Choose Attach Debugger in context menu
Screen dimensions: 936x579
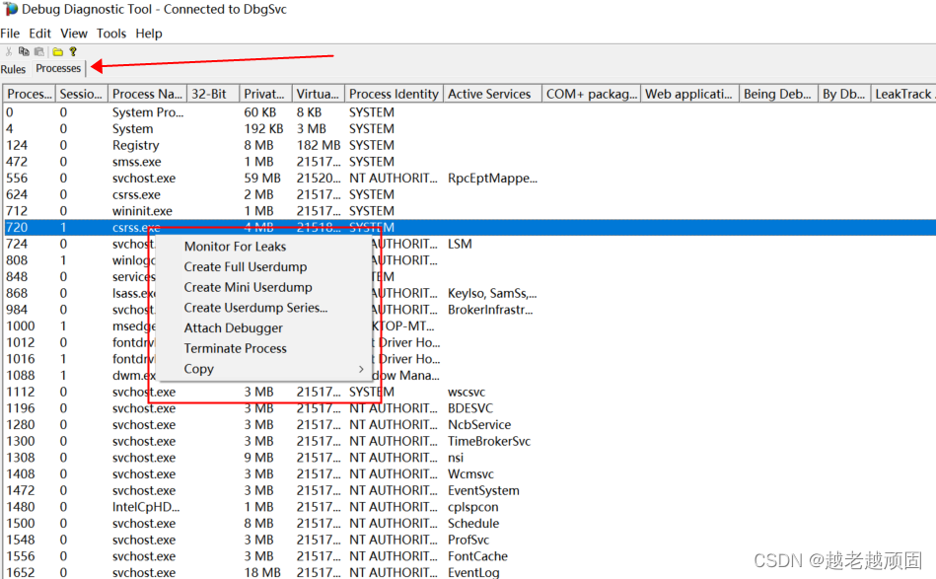point(234,327)
